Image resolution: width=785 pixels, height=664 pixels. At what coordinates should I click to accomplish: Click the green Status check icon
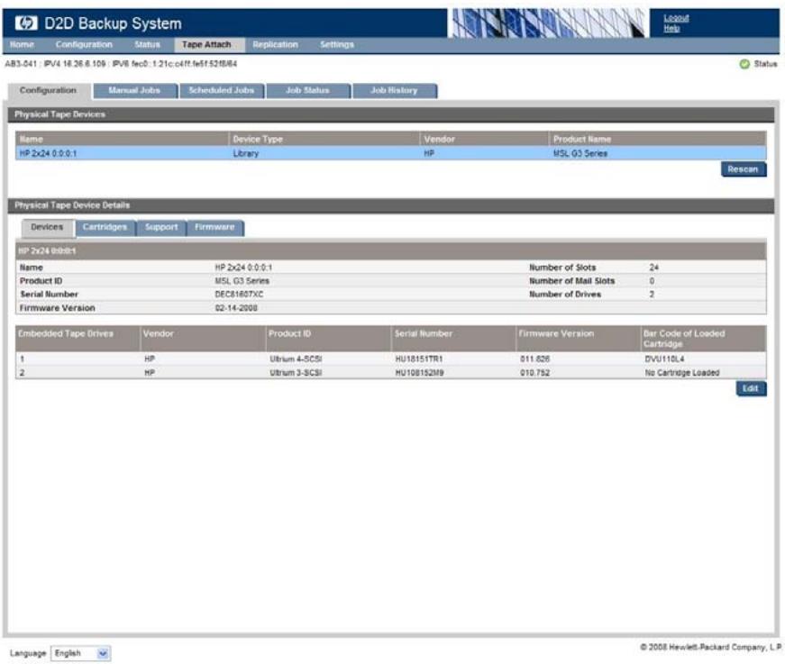[x=744, y=64]
